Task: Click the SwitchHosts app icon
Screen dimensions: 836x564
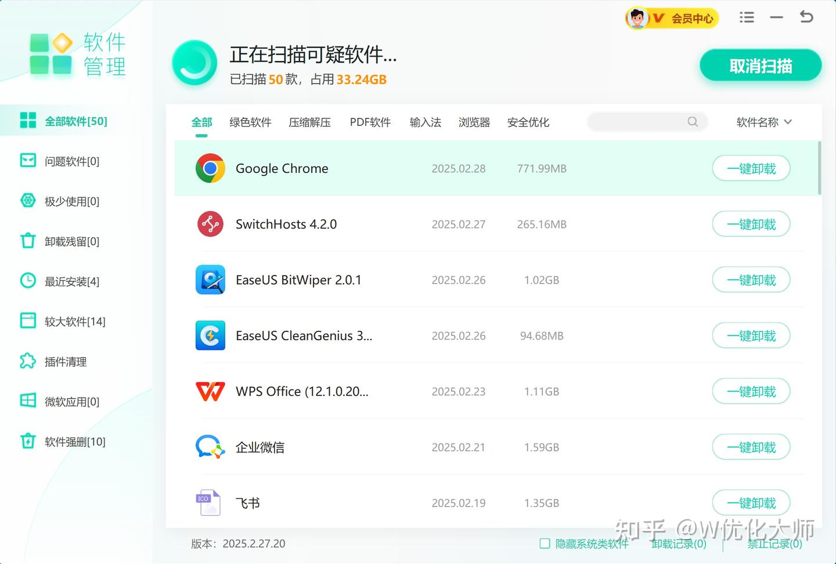Action: click(210, 224)
